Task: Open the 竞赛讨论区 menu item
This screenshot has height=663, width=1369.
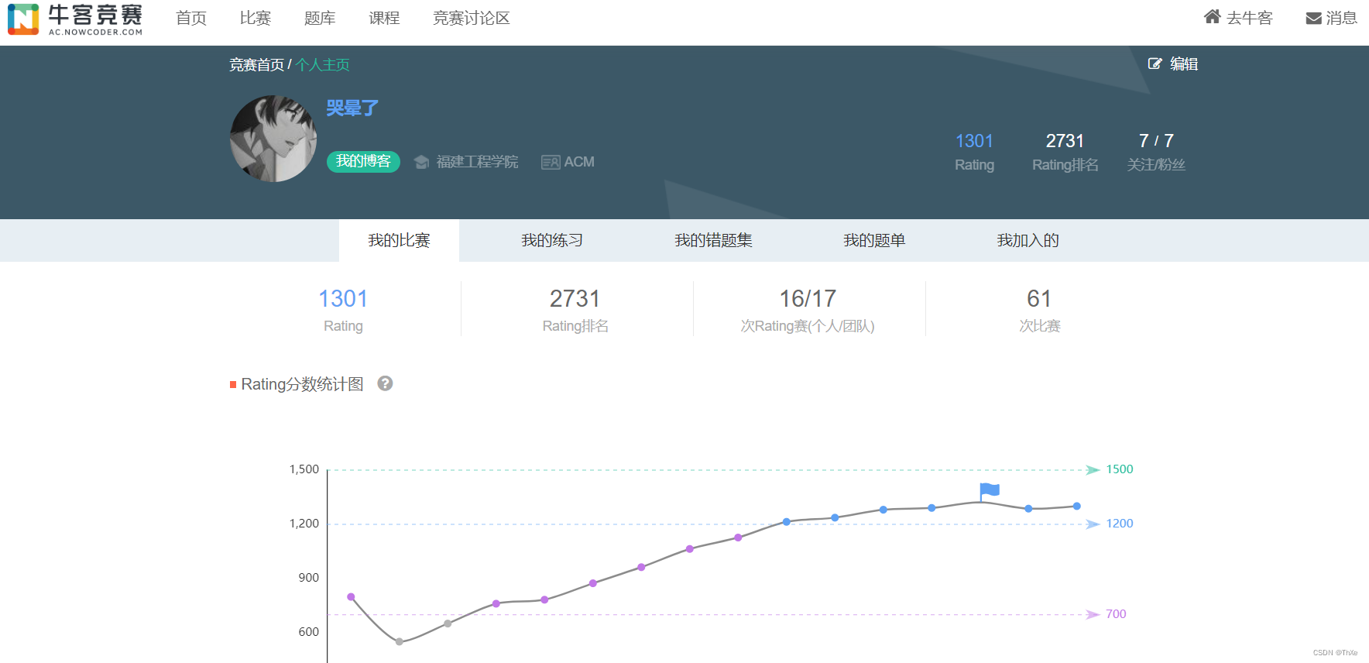Action: 472,19
